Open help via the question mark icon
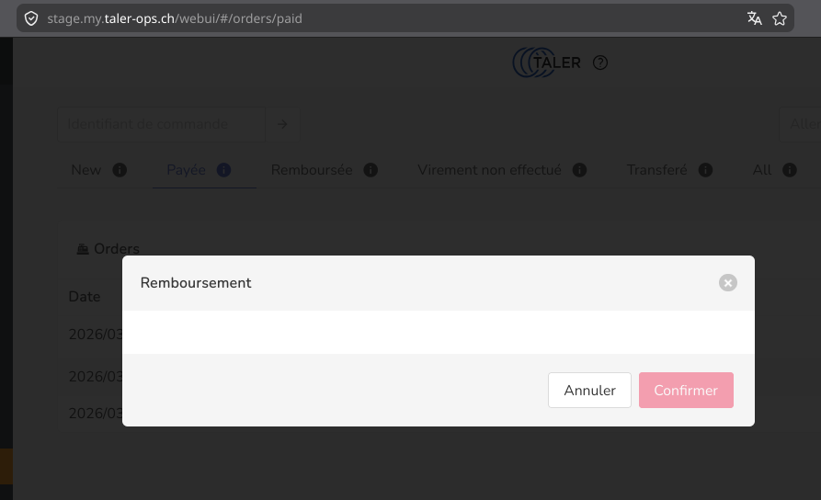The height and width of the screenshot is (500, 821). (600, 62)
